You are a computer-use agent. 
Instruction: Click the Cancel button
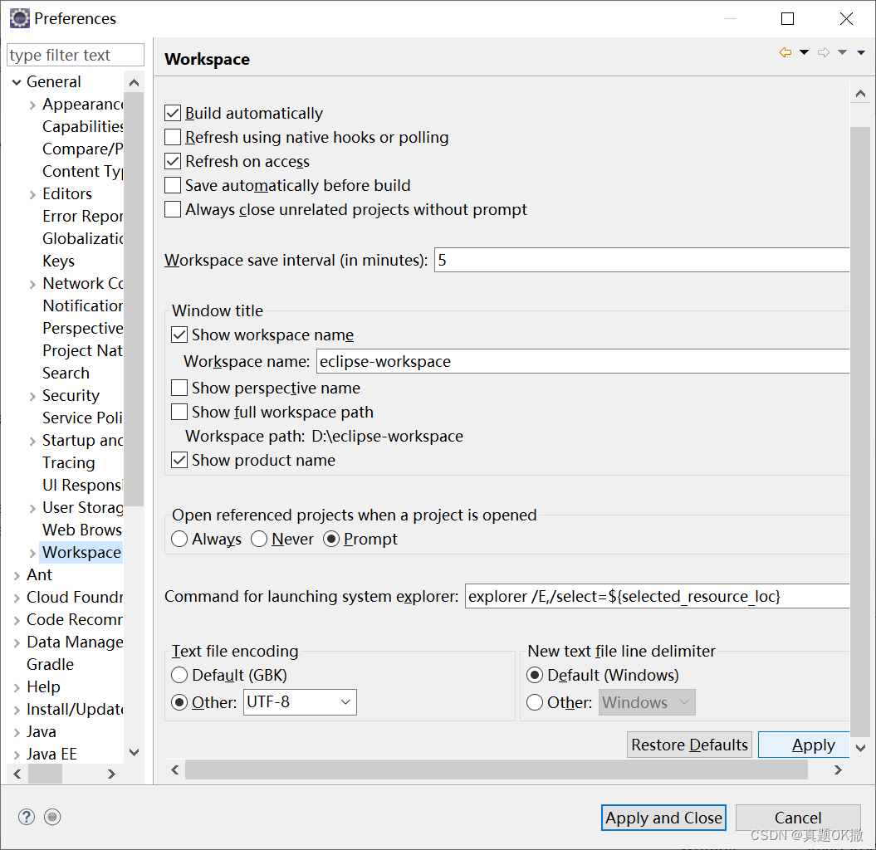798,818
